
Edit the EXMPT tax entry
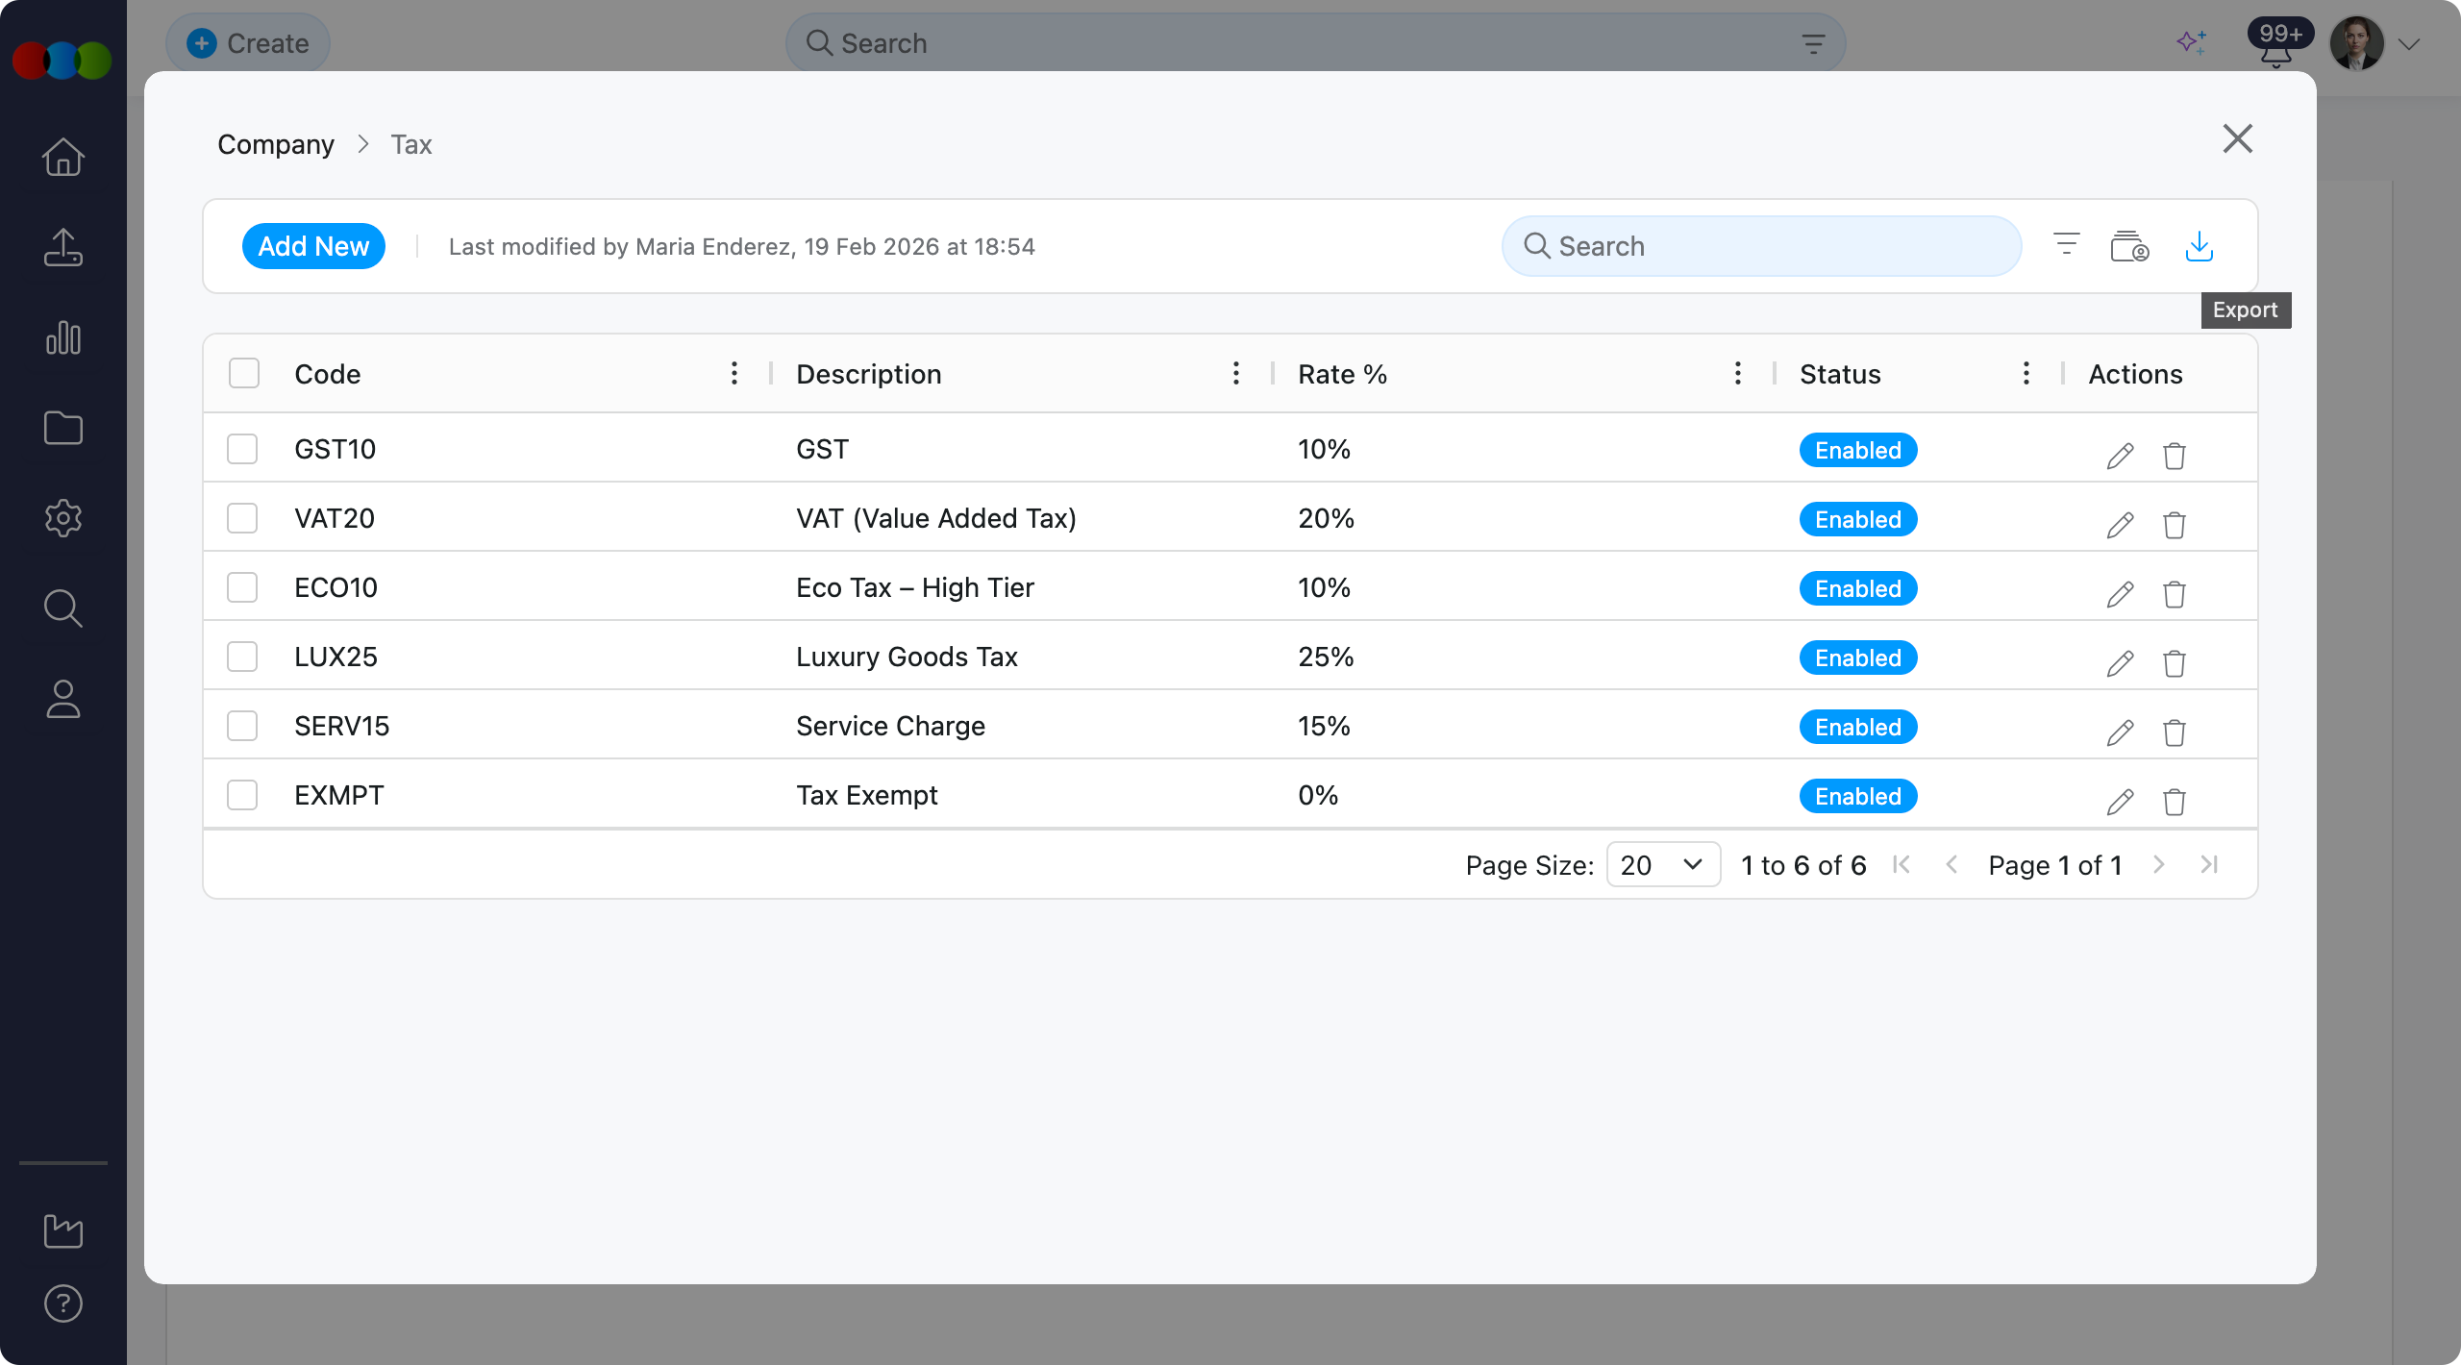coord(2120,802)
